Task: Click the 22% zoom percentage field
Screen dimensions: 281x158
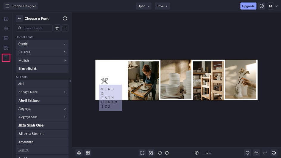Action: pyautogui.click(x=207, y=153)
